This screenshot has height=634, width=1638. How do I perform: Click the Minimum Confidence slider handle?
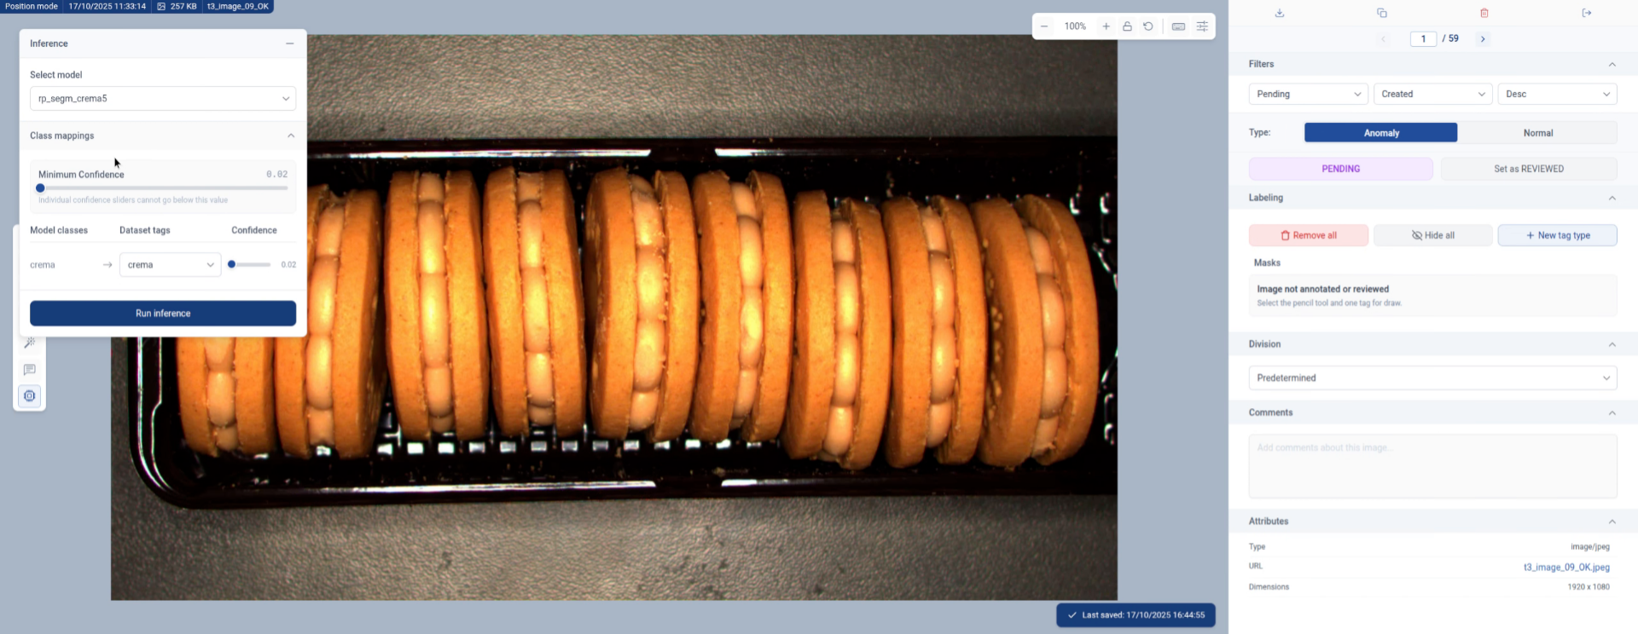(40, 188)
